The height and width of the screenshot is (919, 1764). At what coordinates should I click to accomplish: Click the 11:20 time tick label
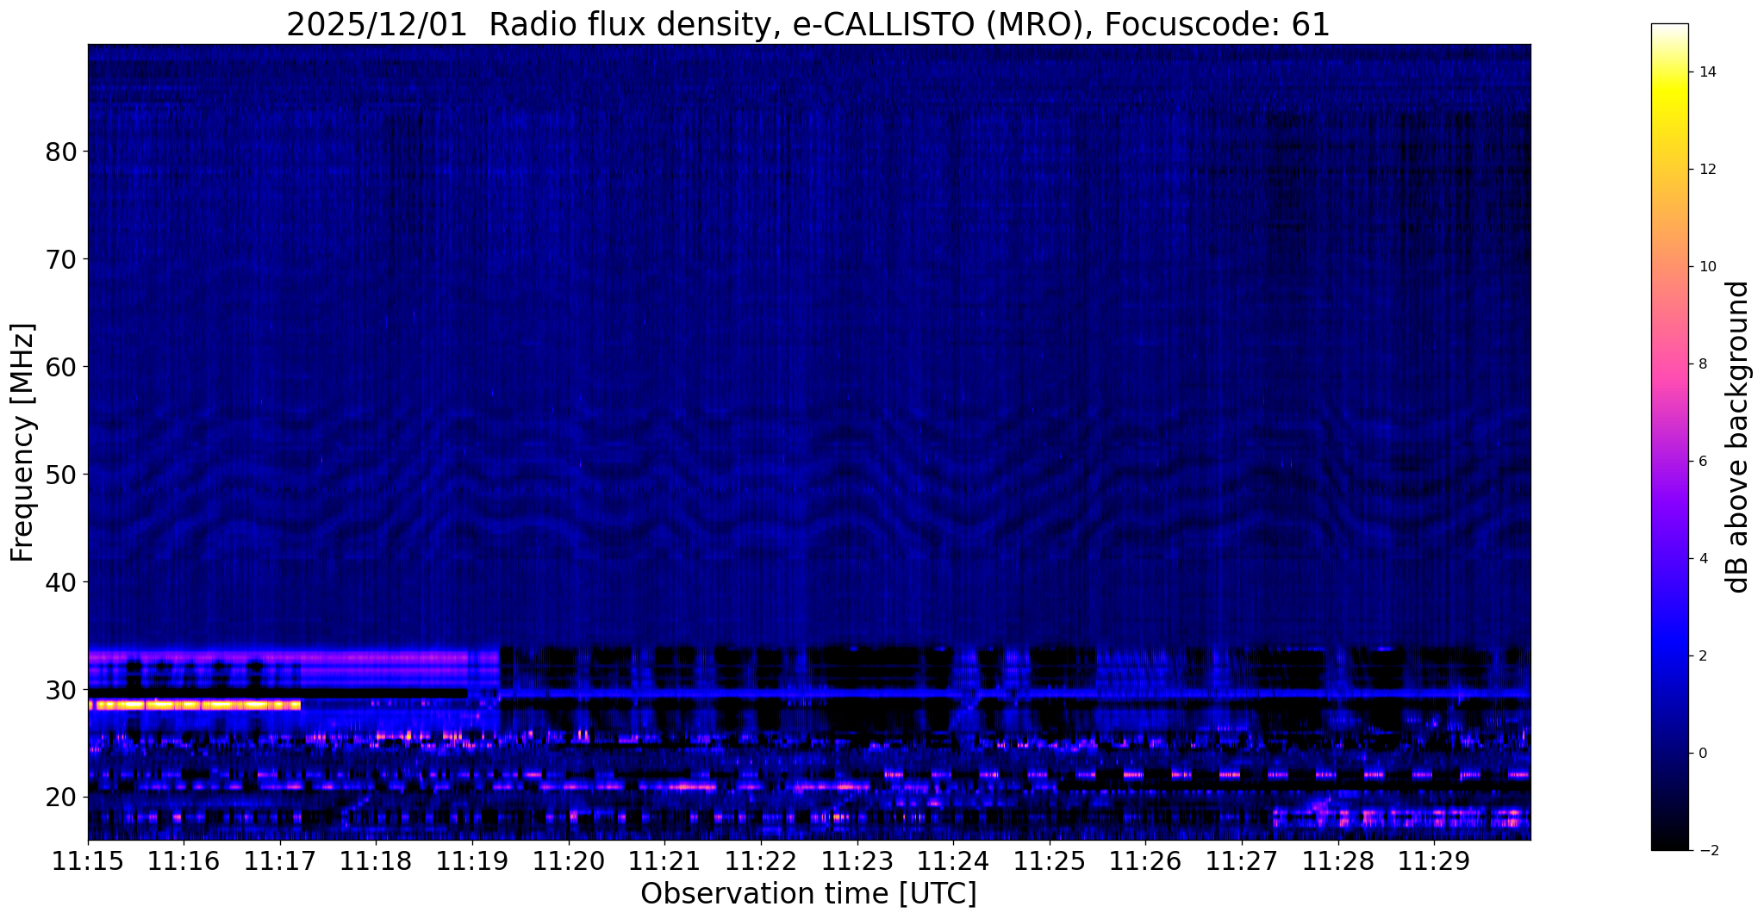coord(568,860)
